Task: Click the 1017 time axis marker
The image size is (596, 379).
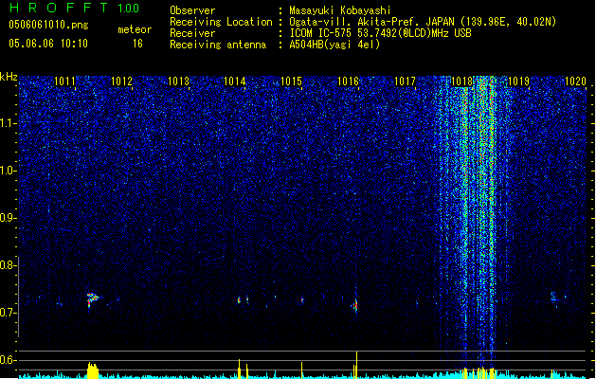Action: 405,81
